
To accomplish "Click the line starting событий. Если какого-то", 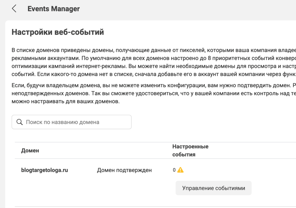I will coord(153,74).
